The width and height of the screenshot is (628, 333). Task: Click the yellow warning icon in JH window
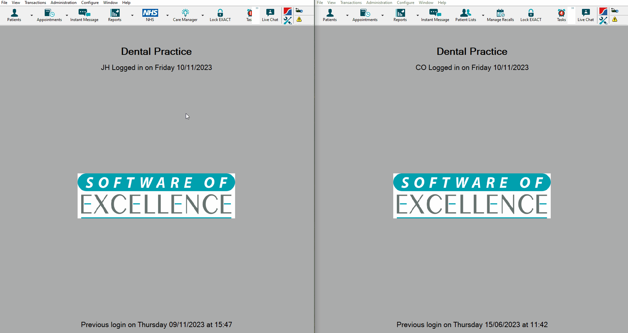pos(299,19)
